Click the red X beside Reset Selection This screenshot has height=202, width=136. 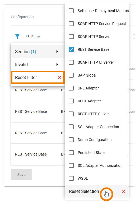coord(124,191)
